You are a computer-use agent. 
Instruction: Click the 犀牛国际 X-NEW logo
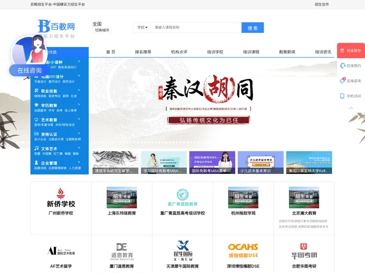[182, 251]
